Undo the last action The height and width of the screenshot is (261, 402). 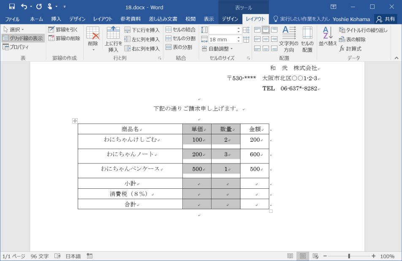pos(24,7)
